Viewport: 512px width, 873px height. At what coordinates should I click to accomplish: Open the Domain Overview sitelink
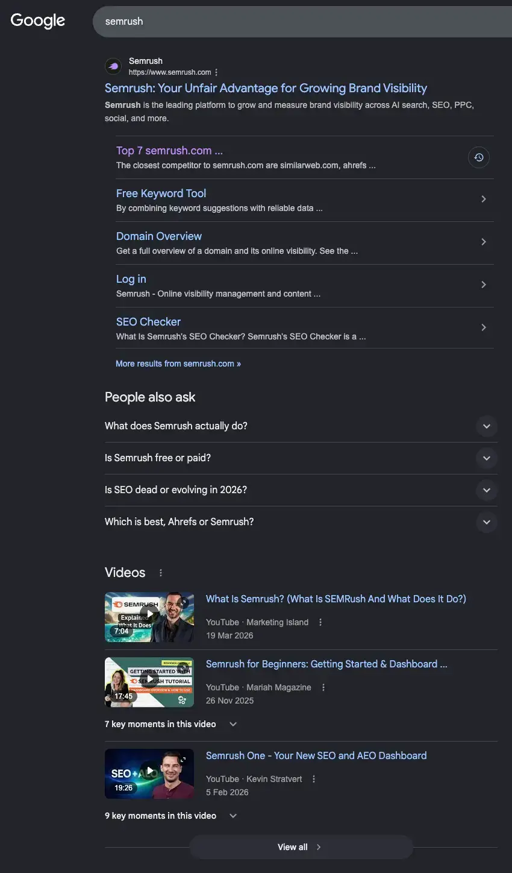point(159,236)
